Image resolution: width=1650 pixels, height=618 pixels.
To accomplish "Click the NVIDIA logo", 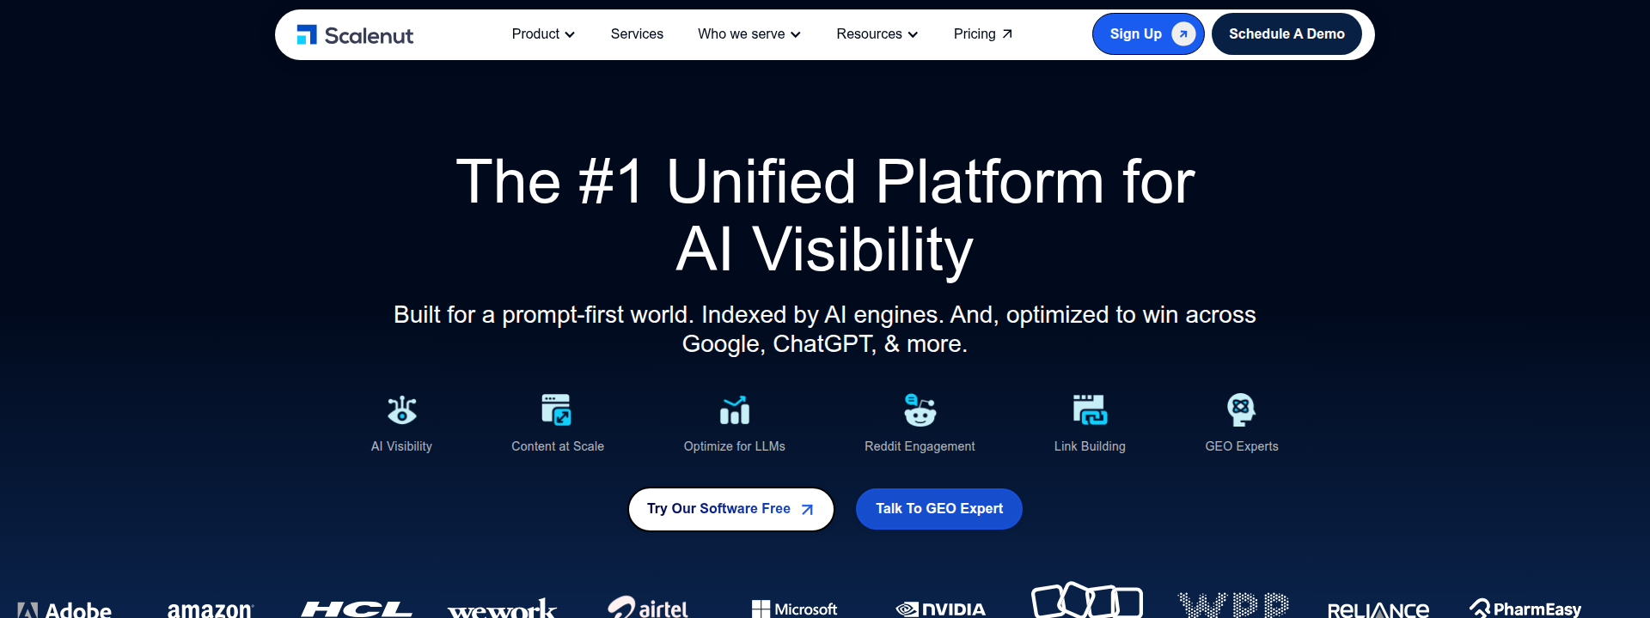I will point(940,609).
